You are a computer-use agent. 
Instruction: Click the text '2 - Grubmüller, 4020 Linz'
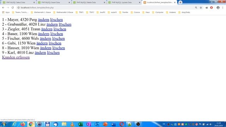pos(24,24)
